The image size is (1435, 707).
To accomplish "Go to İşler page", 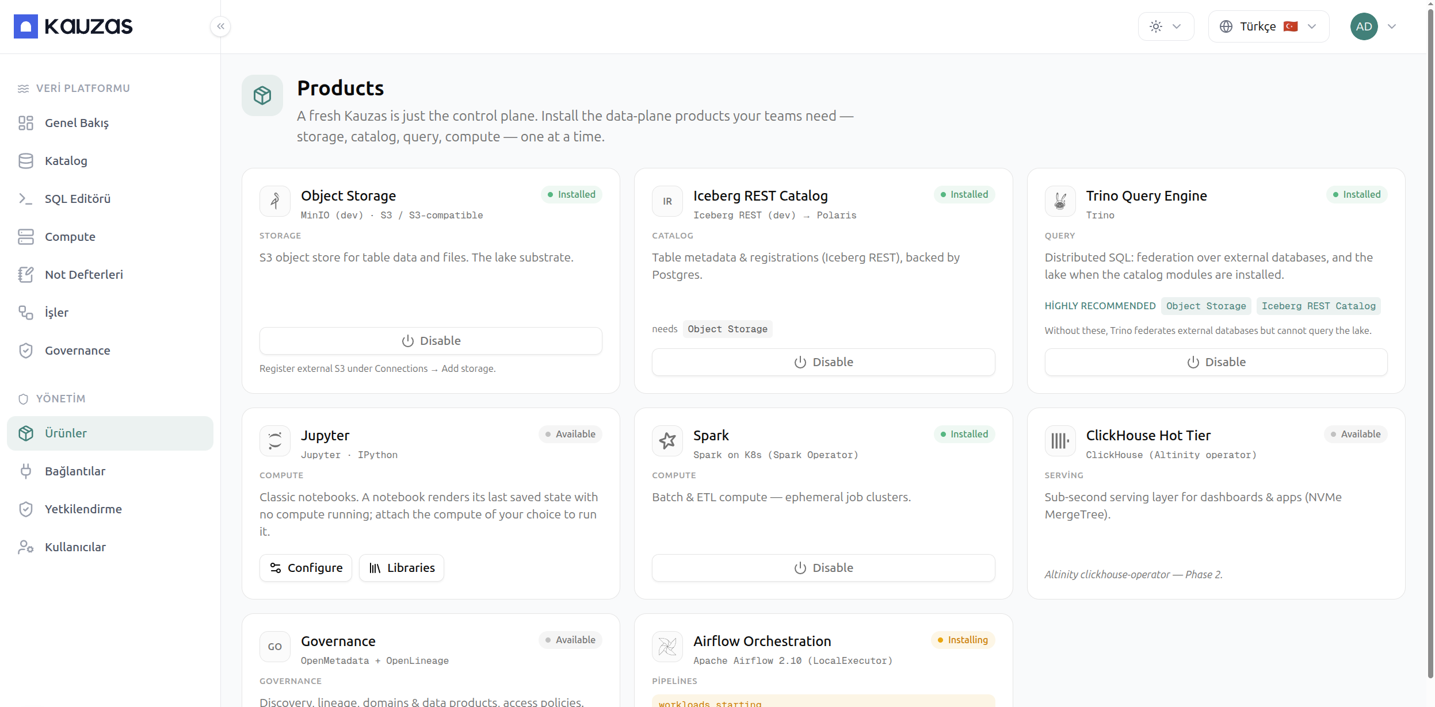I will (x=110, y=313).
